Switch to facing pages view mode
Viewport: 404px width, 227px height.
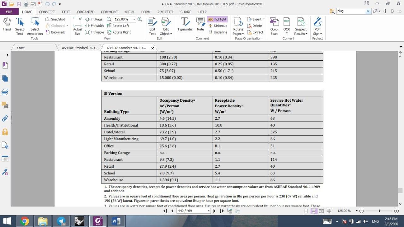coord(321,211)
